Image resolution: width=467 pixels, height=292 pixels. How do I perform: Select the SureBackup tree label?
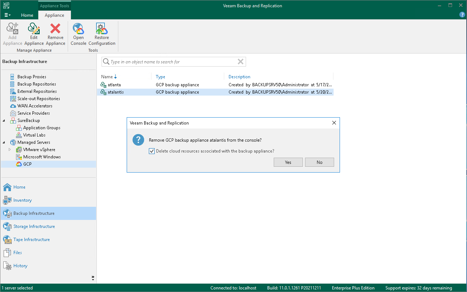[29, 121]
